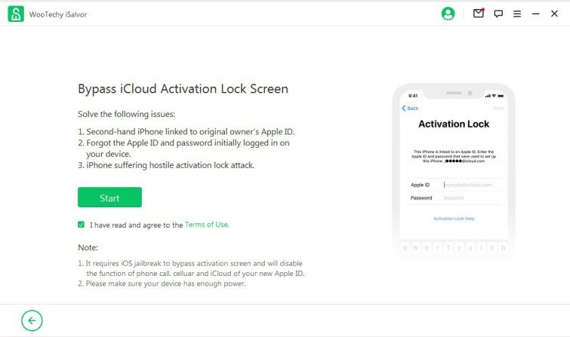
Task: Minimize the iSalvor window
Action: (x=536, y=14)
